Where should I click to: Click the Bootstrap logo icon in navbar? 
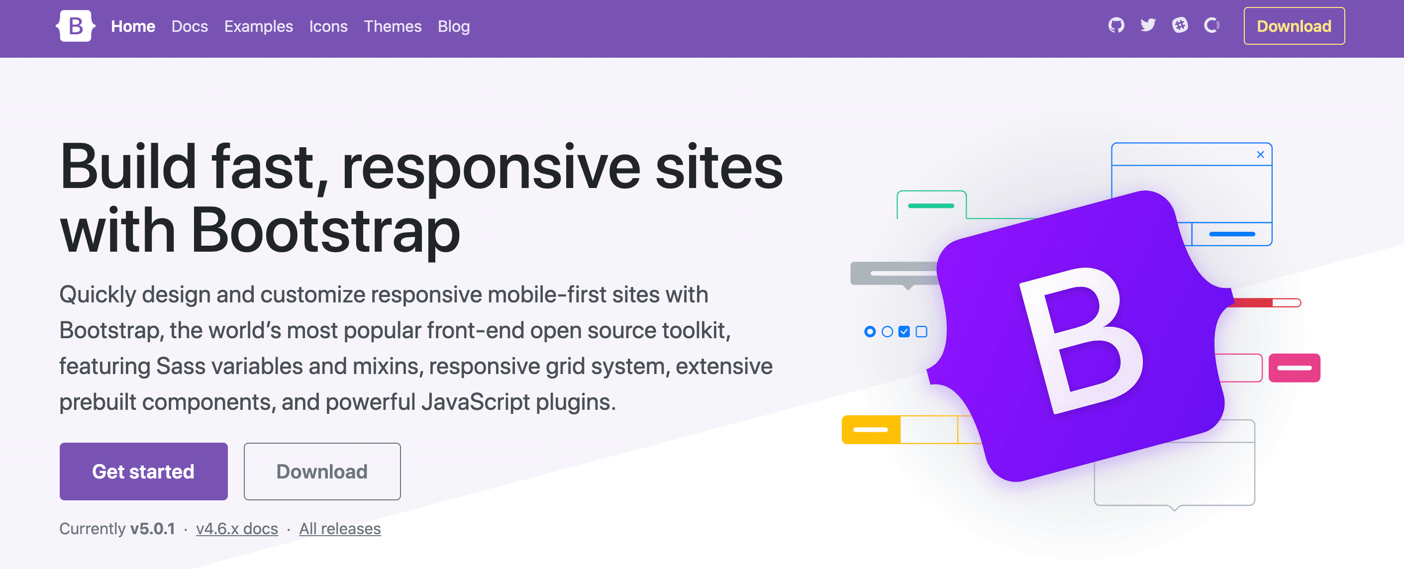point(75,26)
